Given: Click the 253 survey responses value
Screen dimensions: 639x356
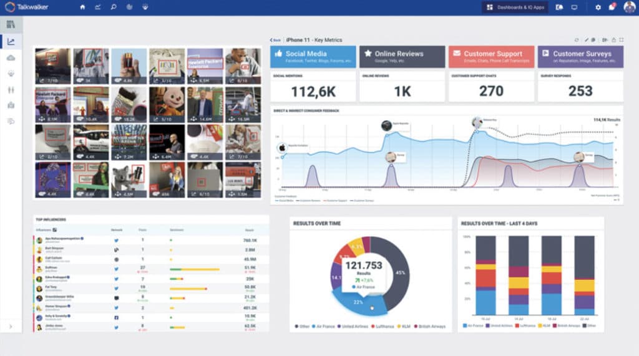Looking at the screenshot, I should click(x=580, y=91).
